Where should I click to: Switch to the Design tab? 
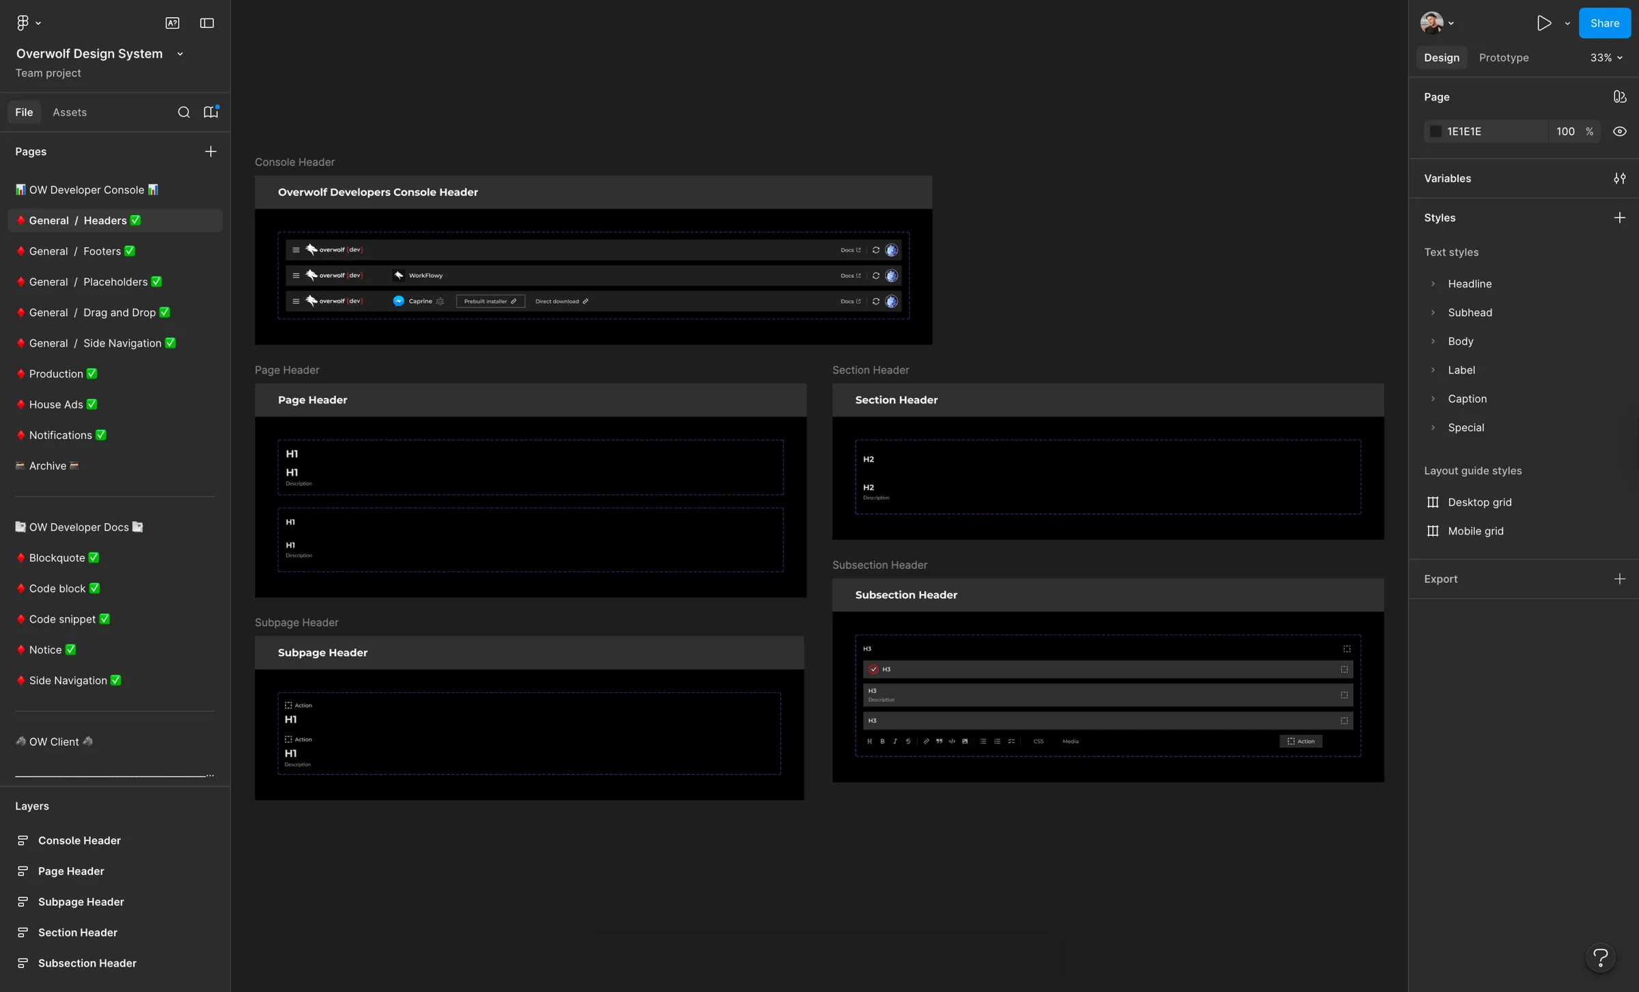click(1442, 57)
